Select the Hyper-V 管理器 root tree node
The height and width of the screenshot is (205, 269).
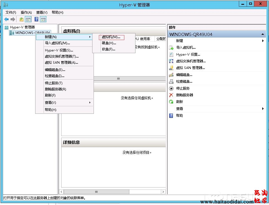click(x=22, y=27)
